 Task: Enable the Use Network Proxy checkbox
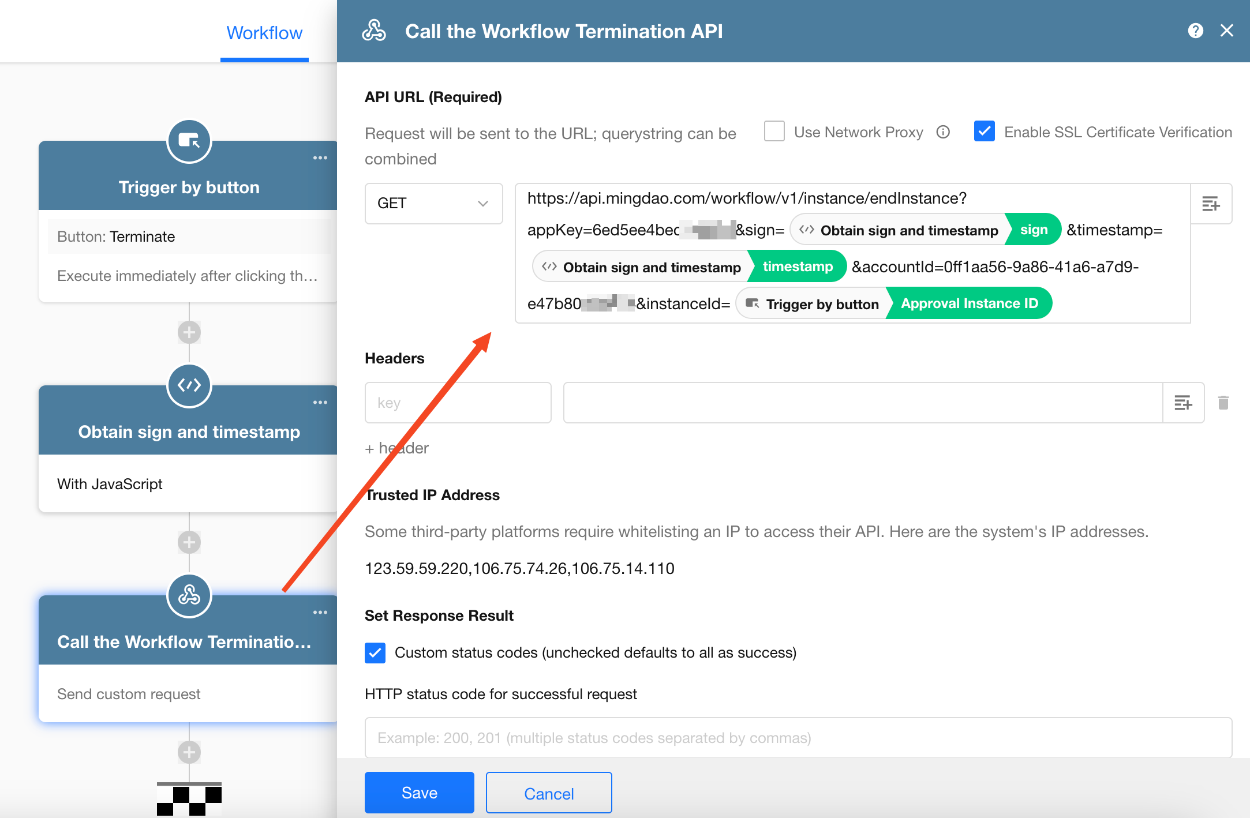coord(774,132)
